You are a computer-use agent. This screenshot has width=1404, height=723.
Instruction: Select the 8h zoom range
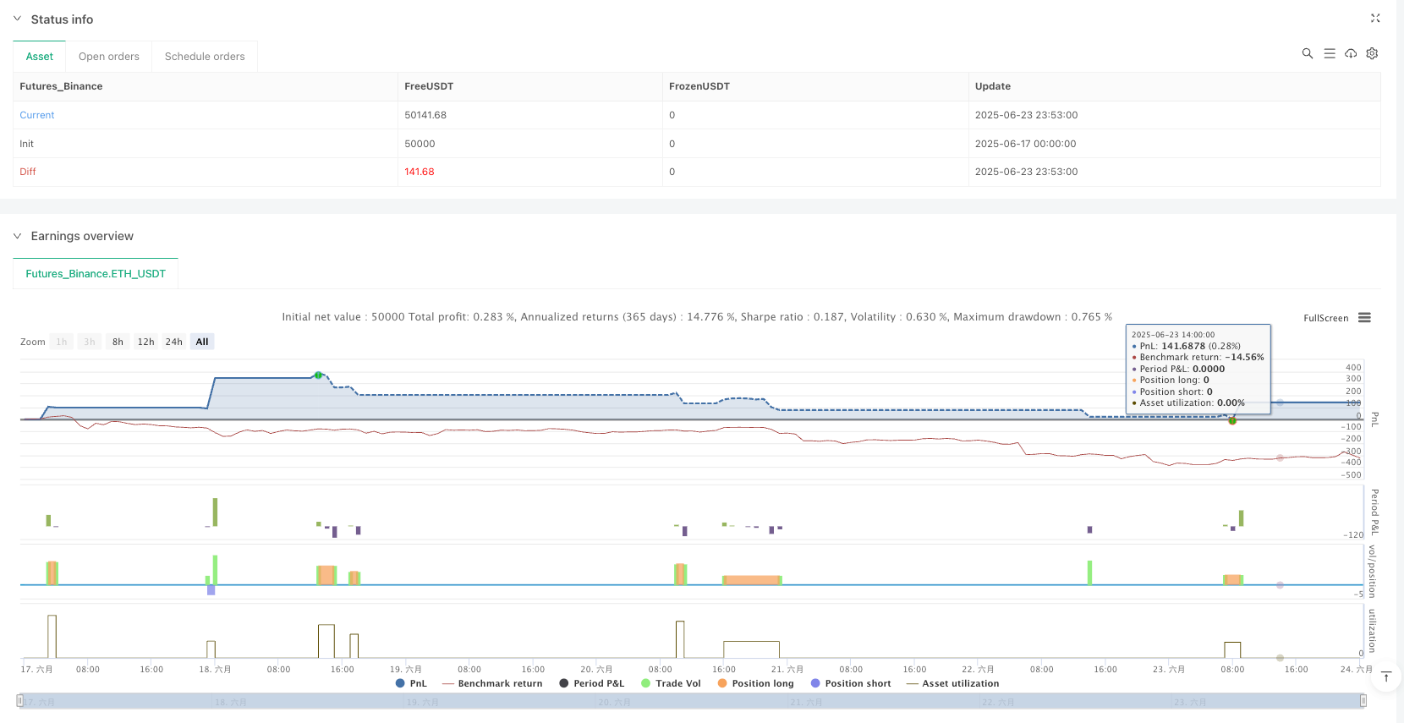(x=118, y=342)
